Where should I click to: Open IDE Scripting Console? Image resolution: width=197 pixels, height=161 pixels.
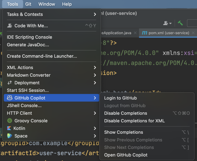coord(51,37)
